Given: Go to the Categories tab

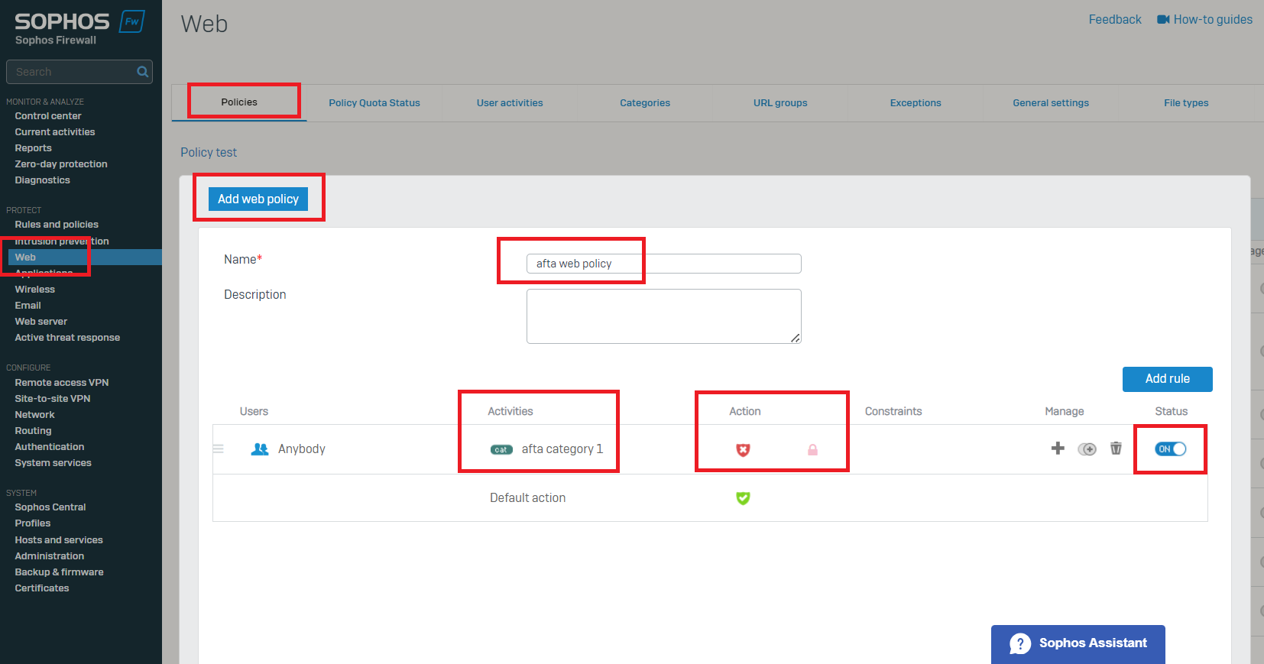Looking at the screenshot, I should 645,103.
